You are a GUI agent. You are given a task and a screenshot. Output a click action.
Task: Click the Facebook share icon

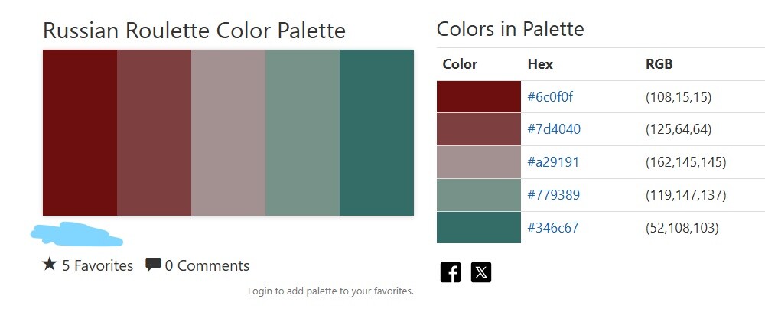tap(451, 272)
